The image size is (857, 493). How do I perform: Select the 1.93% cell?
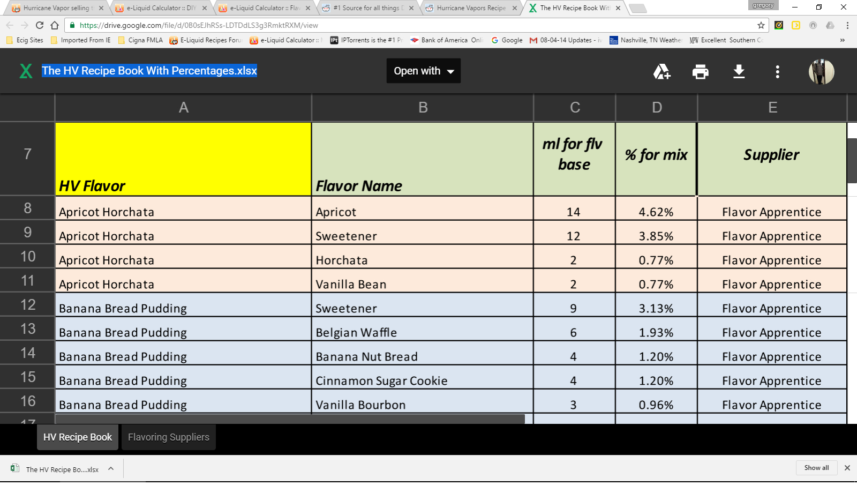tap(656, 329)
